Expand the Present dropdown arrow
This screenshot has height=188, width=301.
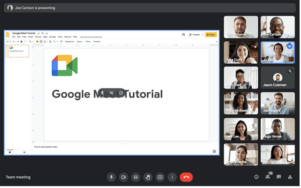tap(203, 35)
